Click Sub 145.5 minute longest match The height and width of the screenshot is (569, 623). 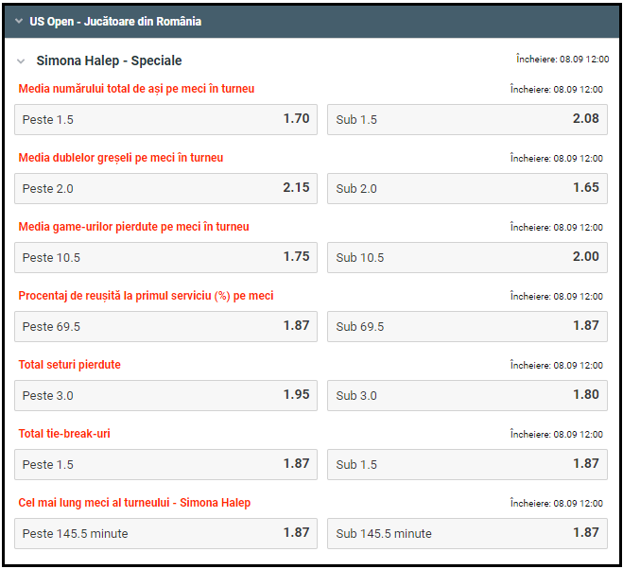(x=467, y=533)
